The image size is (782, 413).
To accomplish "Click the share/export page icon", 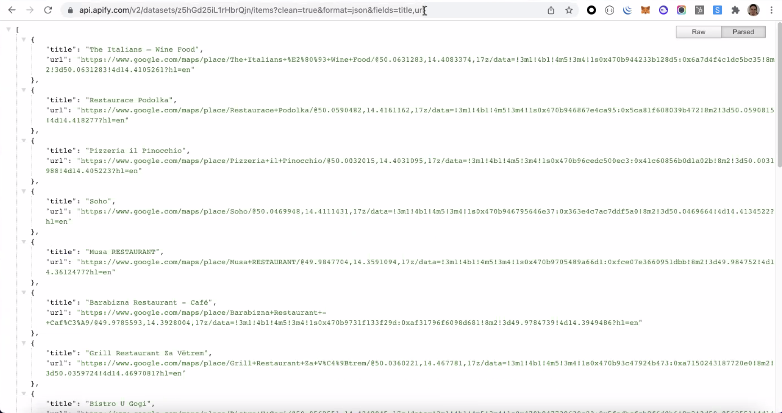I will (551, 10).
